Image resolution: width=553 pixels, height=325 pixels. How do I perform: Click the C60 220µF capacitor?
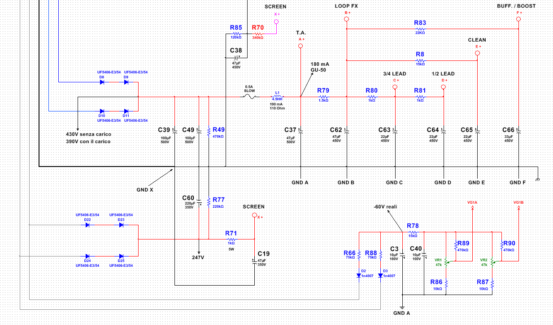[x=199, y=203]
